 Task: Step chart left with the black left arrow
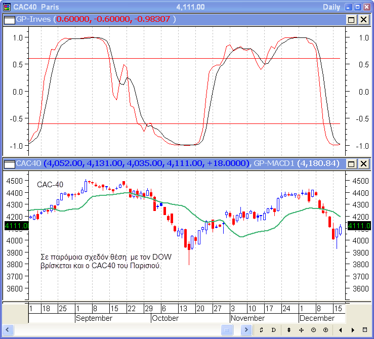pos(340,330)
